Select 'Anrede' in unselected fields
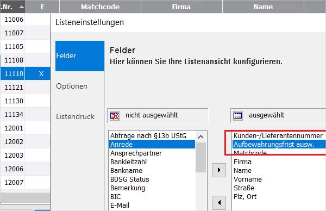The width and height of the screenshot is (326, 211). pyautogui.click(x=152, y=144)
